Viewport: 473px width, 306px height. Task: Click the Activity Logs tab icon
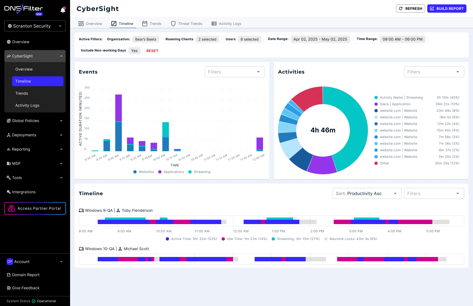click(x=214, y=24)
